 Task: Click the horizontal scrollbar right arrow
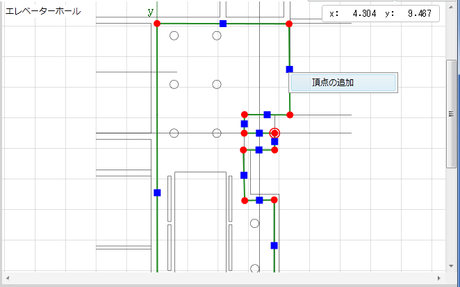pos(439,278)
